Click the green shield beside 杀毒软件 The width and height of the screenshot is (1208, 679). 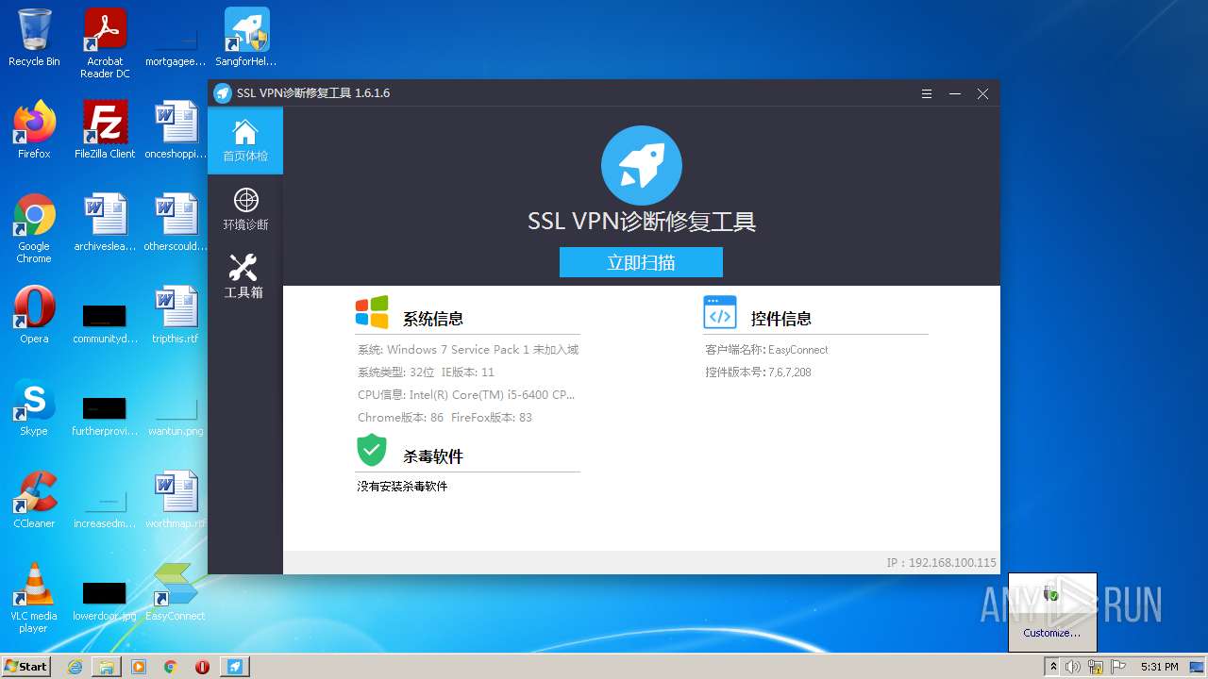click(372, 450)
